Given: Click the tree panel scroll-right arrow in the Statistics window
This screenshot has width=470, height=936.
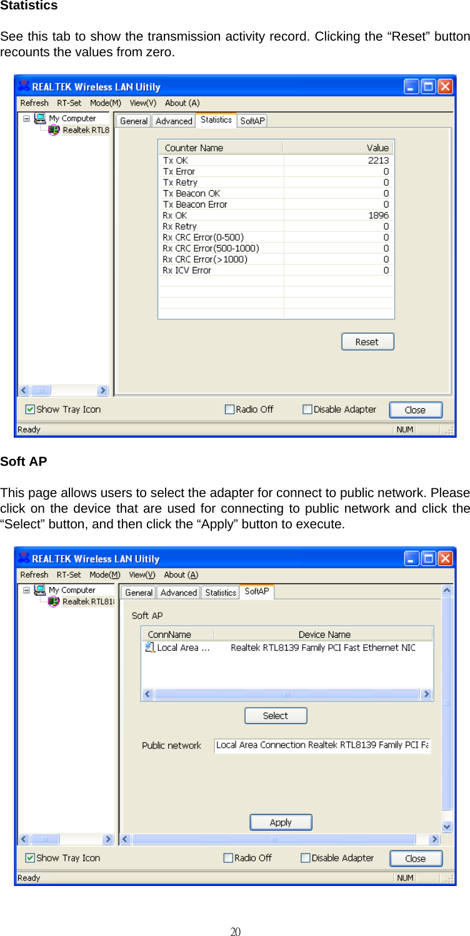Looking at the screenshot, I should (x=102, y=390).
